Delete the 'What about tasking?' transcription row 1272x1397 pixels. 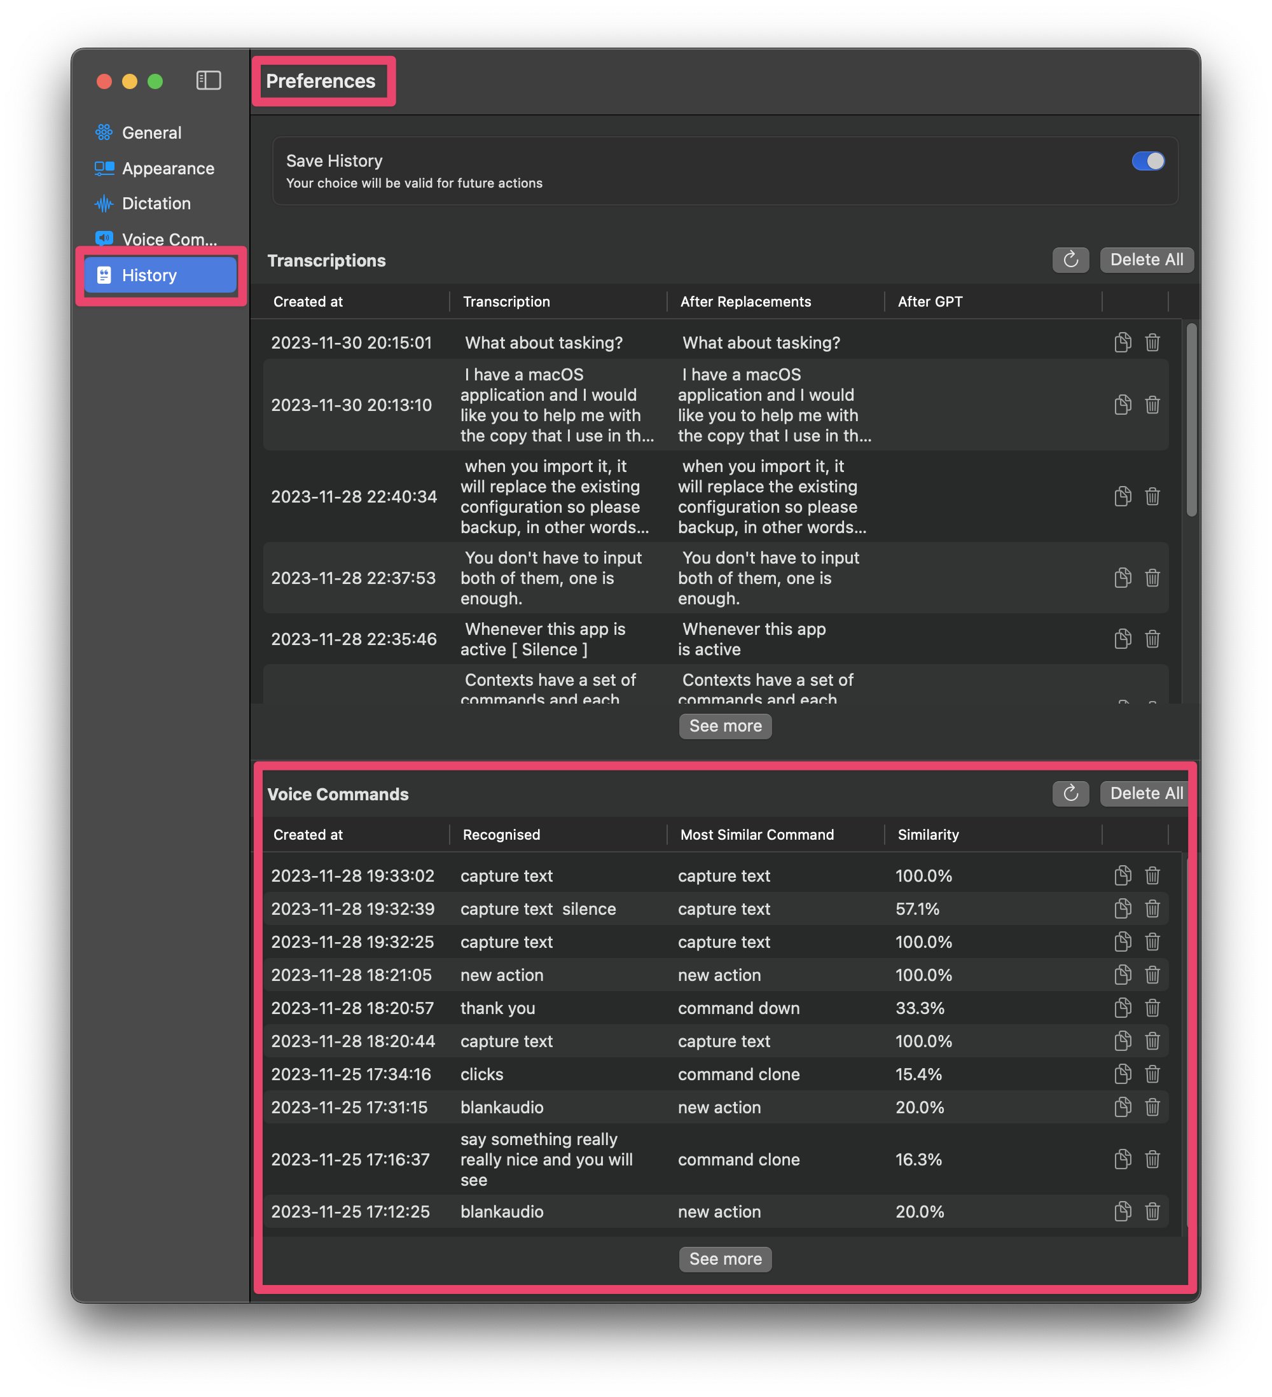click(x=1152, y=342)
